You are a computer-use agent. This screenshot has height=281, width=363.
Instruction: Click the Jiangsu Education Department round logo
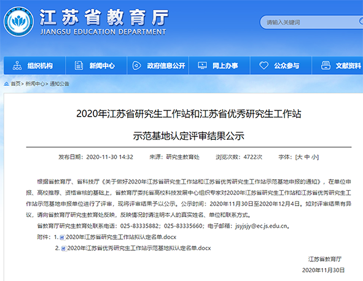(x=19, y=21)
